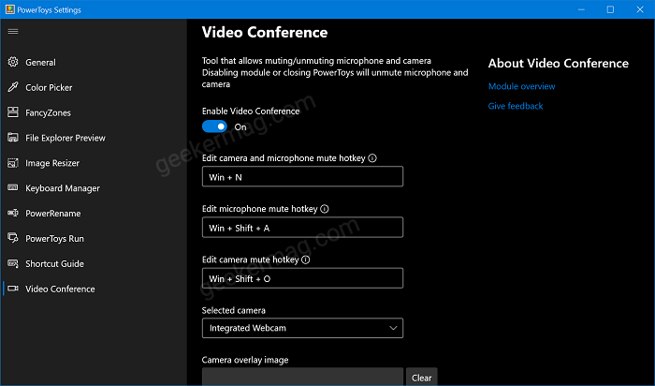This screenshot has height=386, width=655.
Task: Open the hamburger navigation menu
Action: pos(13,31)
